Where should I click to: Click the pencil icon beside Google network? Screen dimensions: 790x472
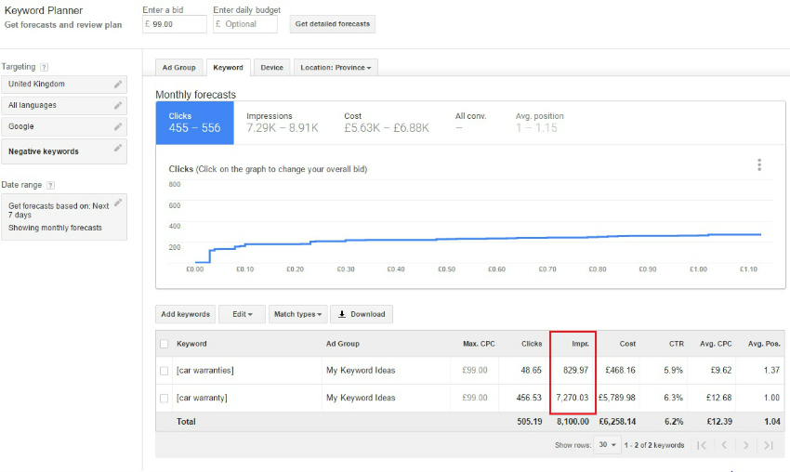point(118,126)
